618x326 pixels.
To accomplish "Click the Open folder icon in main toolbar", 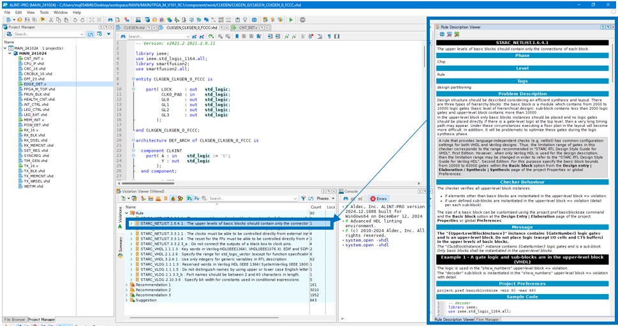I will click(x=19, y=20).
